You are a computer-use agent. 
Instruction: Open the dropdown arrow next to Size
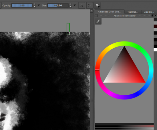(75, 5)
